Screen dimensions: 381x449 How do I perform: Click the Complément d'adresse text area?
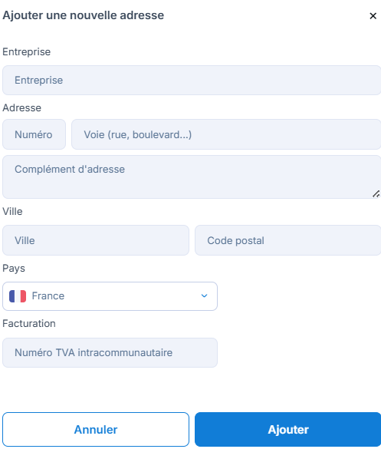192,177
